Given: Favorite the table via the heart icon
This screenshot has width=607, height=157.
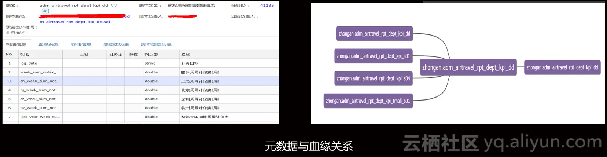Looking at the screenshot, I should click(114, 6).
